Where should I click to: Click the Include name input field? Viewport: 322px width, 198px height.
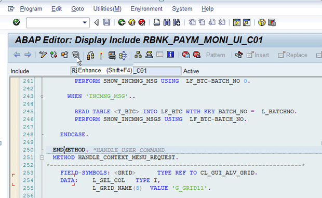(126, 71)
